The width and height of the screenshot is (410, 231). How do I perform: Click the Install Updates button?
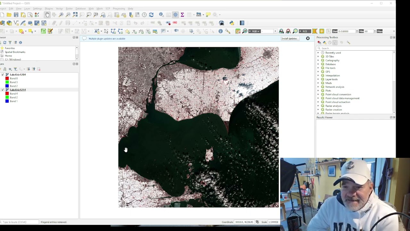click(290, 38)
